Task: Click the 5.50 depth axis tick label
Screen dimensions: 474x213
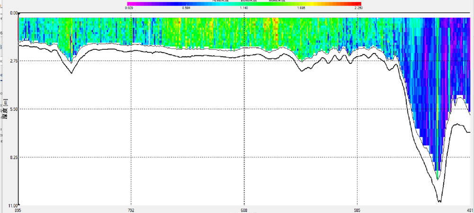Action: point(13,109)
